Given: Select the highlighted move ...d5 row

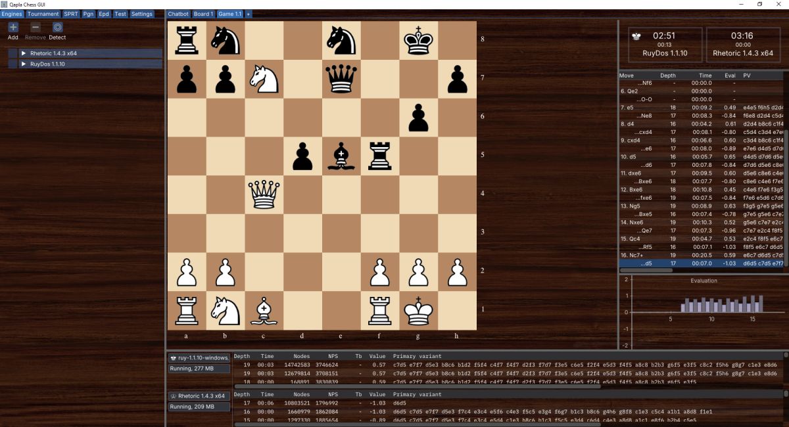Looking at the screenshot, I should tap(701, 263).
